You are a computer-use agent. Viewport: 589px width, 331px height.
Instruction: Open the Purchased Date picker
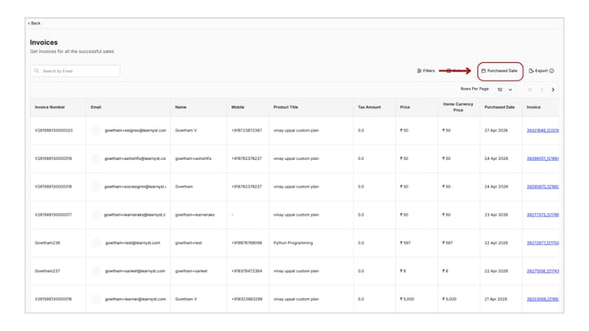click(x=499, y=70)
